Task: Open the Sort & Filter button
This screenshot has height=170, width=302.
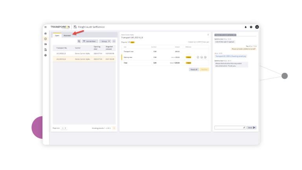Action: pos(90,41)
